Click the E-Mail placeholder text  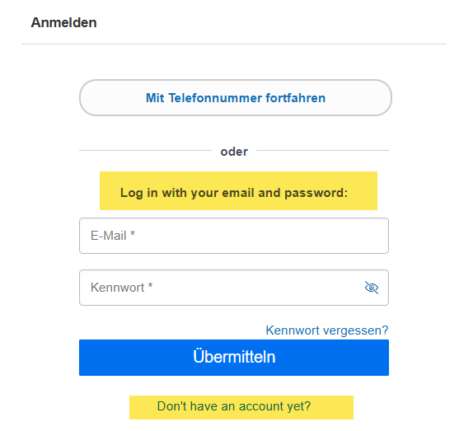point(113,236)
